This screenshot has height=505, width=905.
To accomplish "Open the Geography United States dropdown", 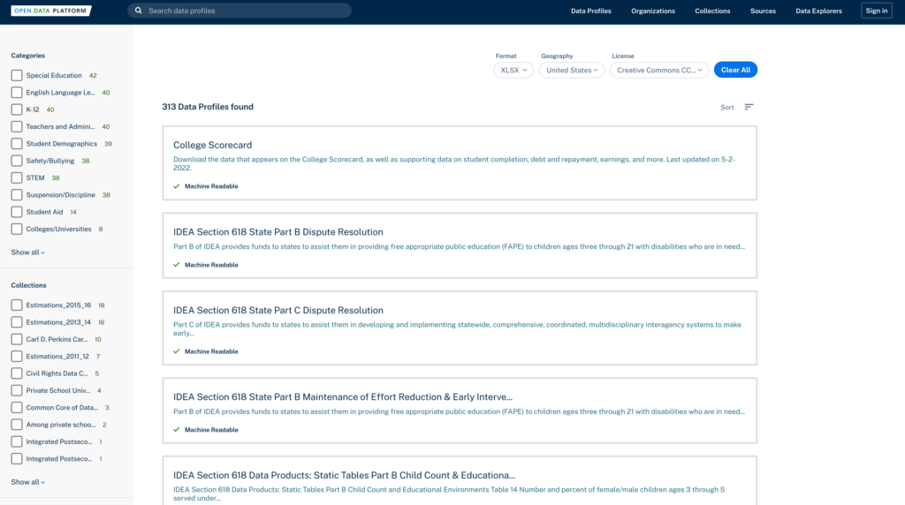I will coord(572,71).
